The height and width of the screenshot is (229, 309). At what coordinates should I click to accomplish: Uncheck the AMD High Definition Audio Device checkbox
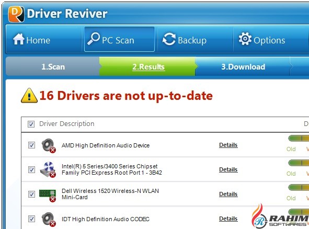click(31, 145)
